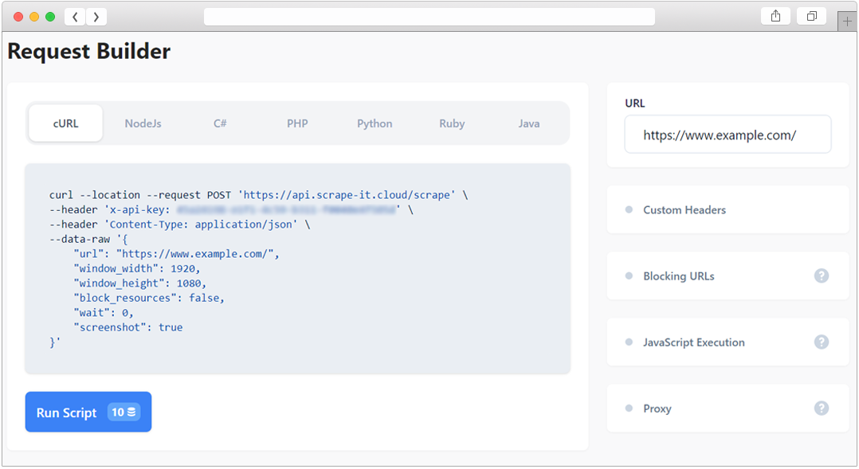Go back with the browser back arrow

click(75, 17)
